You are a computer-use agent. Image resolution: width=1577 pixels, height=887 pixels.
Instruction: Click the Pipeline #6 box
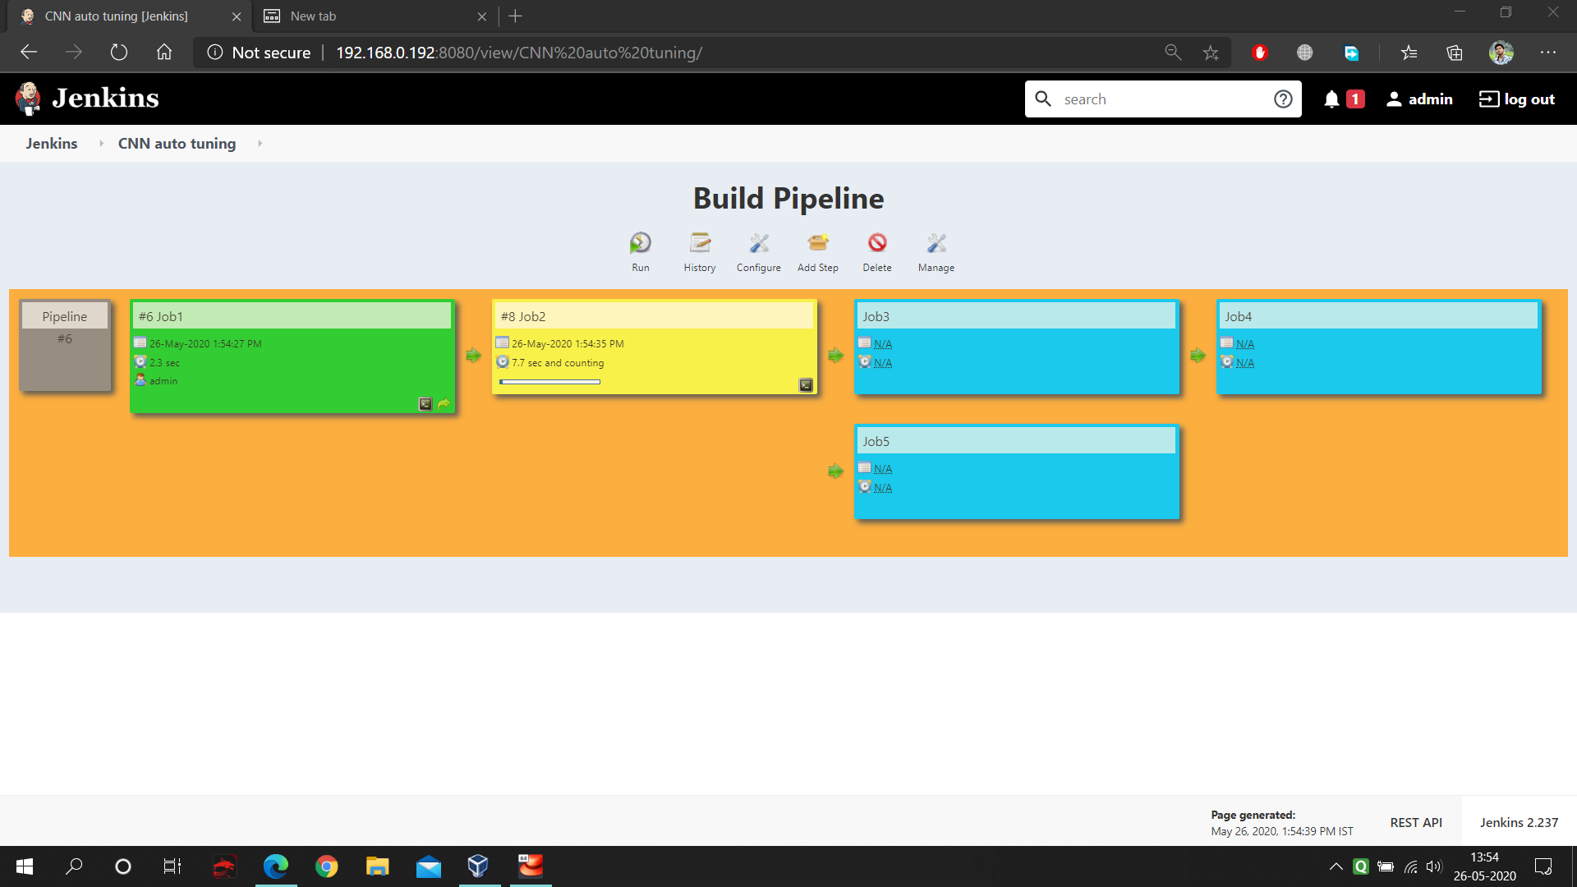(65, 345)
